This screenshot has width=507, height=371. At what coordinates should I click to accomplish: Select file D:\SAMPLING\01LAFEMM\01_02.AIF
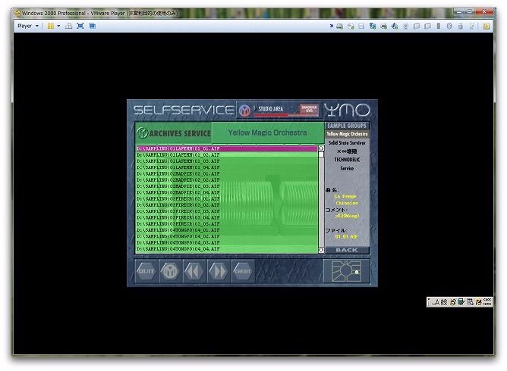(227, 155)
